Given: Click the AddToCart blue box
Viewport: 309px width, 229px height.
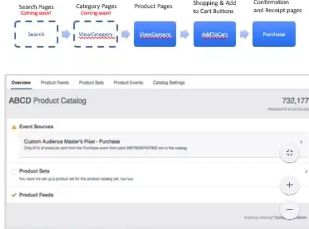Looking at the screenshot, I should [215, 34].
